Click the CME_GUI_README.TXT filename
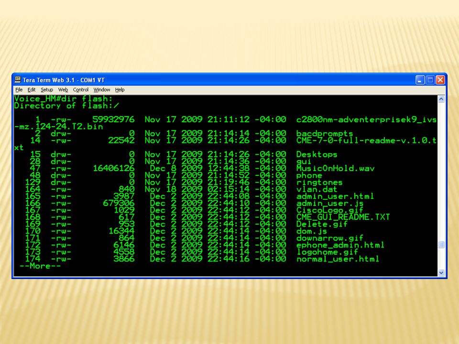 click(343, 217)
